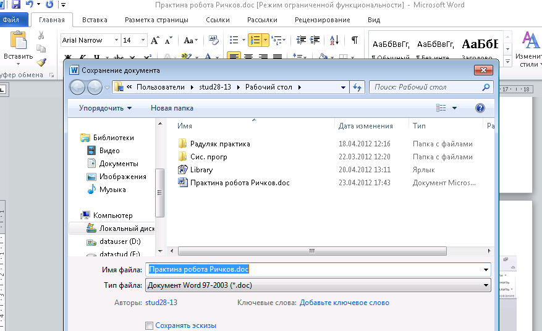542x331 pixels.
Task: Click the Change Styles icon
Action: (x=530, y=40)
